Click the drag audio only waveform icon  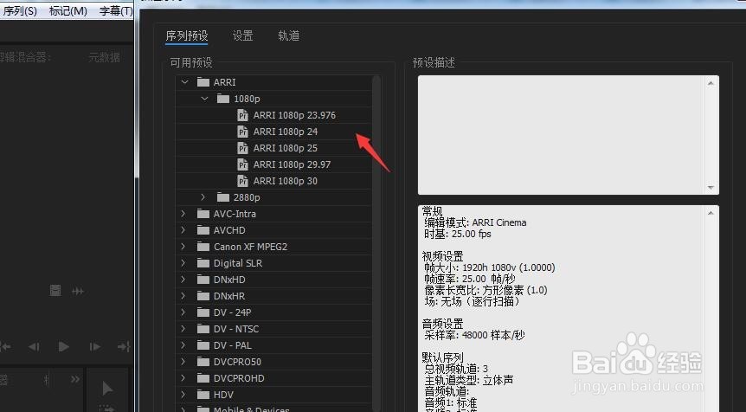(78, 291)
